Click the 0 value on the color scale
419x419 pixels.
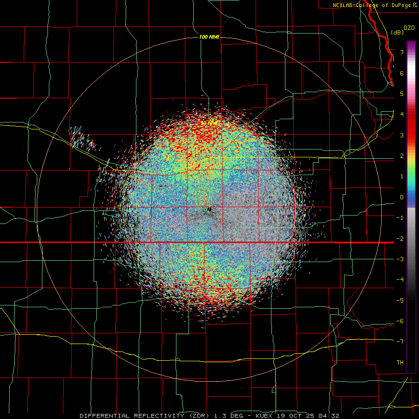(x=402, y=197)
